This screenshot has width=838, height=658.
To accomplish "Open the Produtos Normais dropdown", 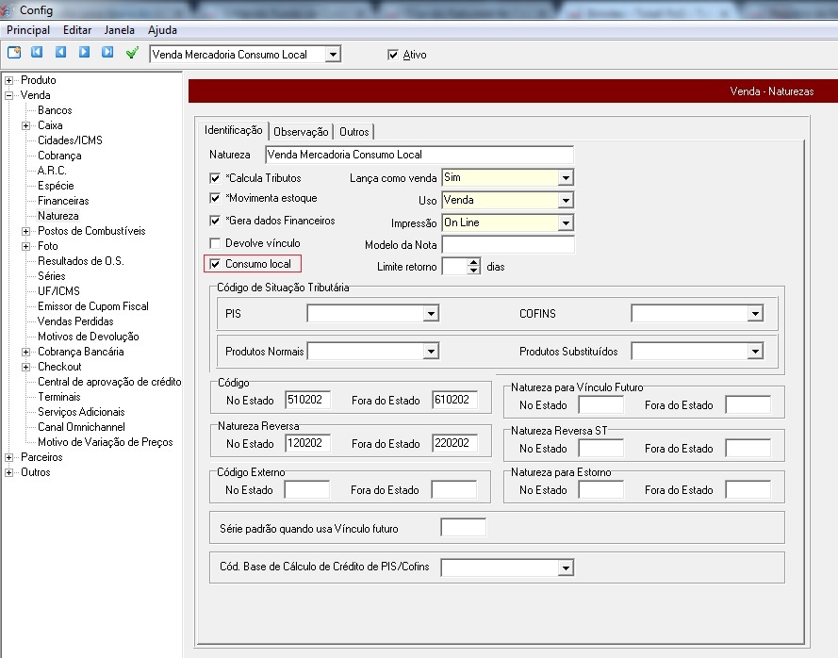I will pos(431,352).
